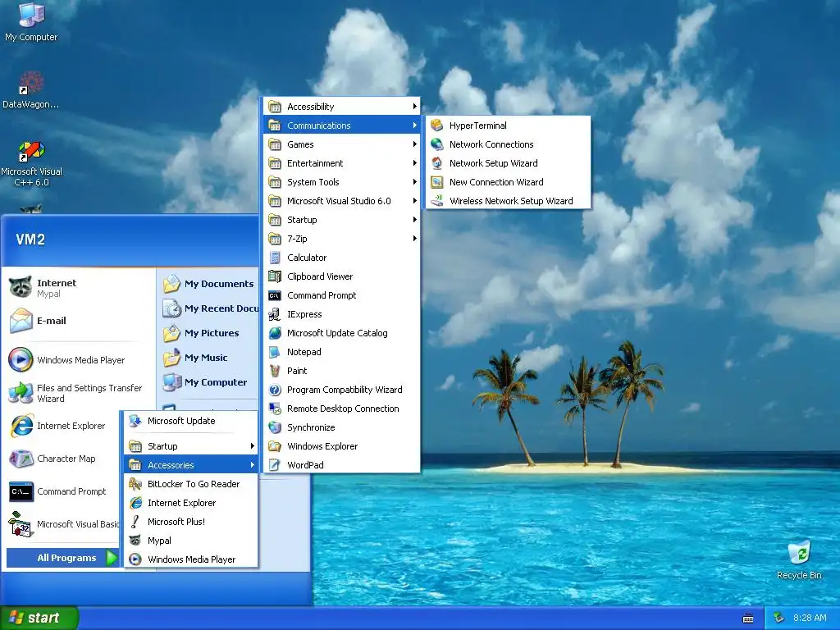Open My Documents from Start menu

(x=209, y=284)
